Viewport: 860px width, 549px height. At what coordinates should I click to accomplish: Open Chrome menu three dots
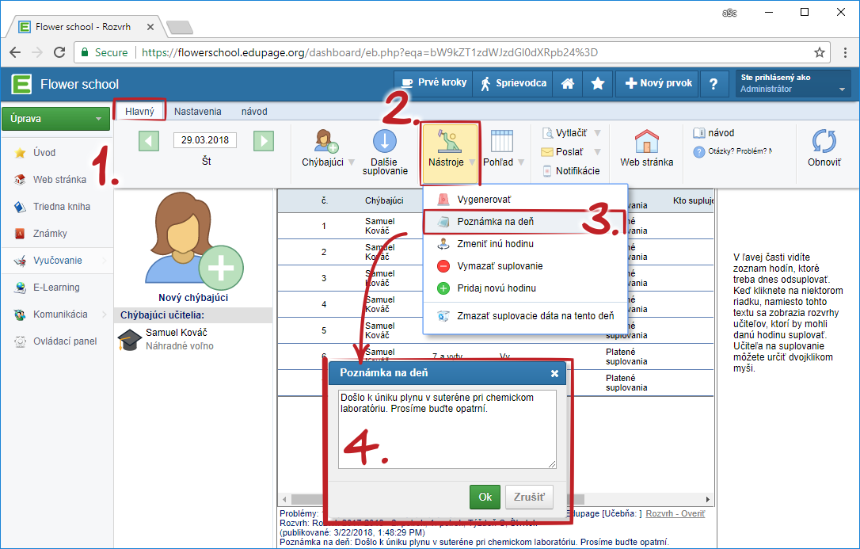[x=845, y=52]
